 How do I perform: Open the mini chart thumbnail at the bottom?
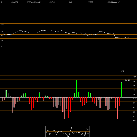tap(68, 131)
